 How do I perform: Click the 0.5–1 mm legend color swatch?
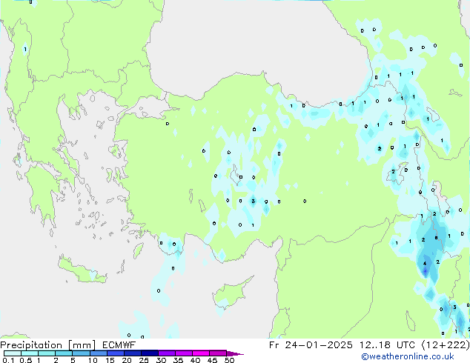click(30, 353)
